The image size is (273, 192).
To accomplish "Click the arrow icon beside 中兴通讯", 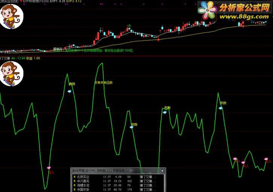I will click(74, 181).
